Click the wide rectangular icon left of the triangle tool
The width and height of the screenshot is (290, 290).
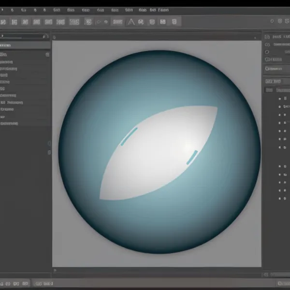117,22
